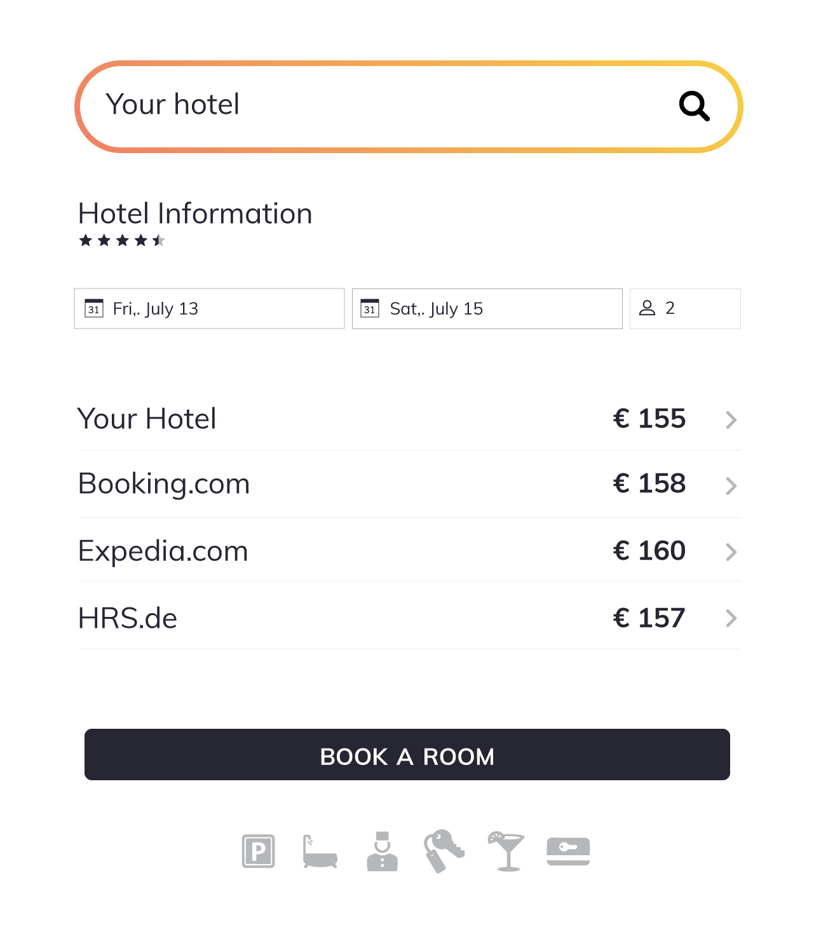The width and height of the screenshot is (821, 934).
Task: Expand the Booking.com price details chevron
Action: [x=731, y=486]
